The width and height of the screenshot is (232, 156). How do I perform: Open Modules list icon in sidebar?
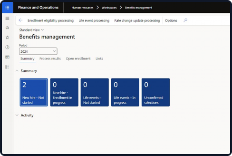tap(7, 67)
